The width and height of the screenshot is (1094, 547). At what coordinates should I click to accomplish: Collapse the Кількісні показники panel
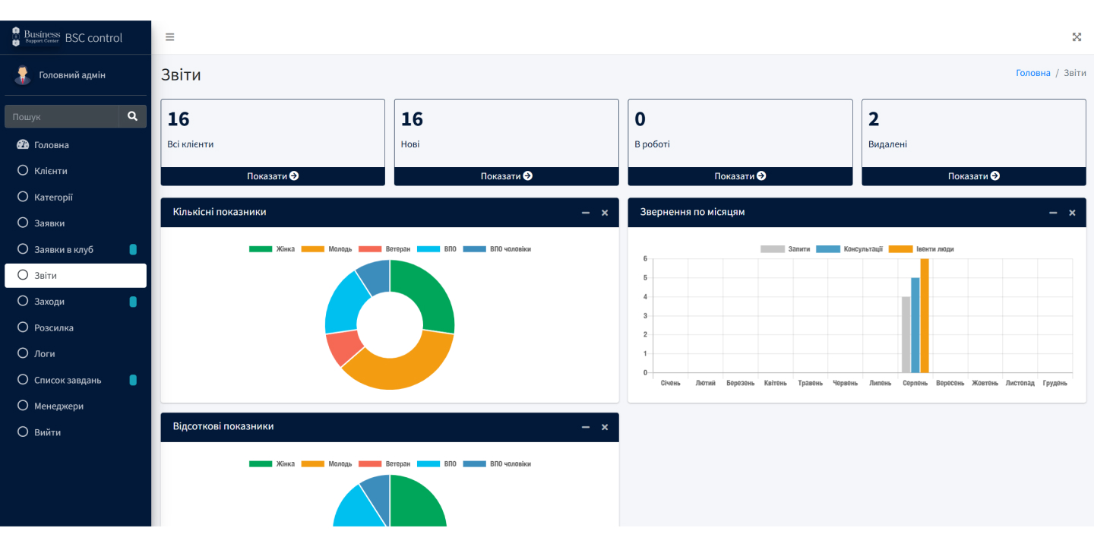(x=586, y=213)
